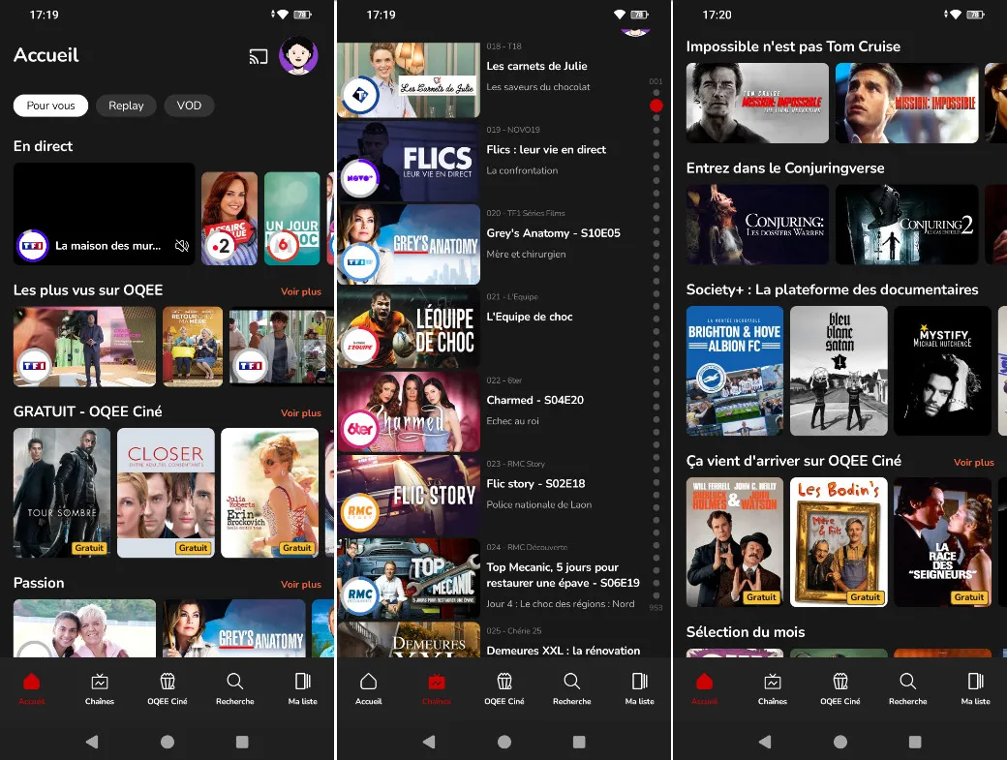This screenshot has width=1007, height=760.
Task: Select the Pour vous chip
Action: [50, 106]
